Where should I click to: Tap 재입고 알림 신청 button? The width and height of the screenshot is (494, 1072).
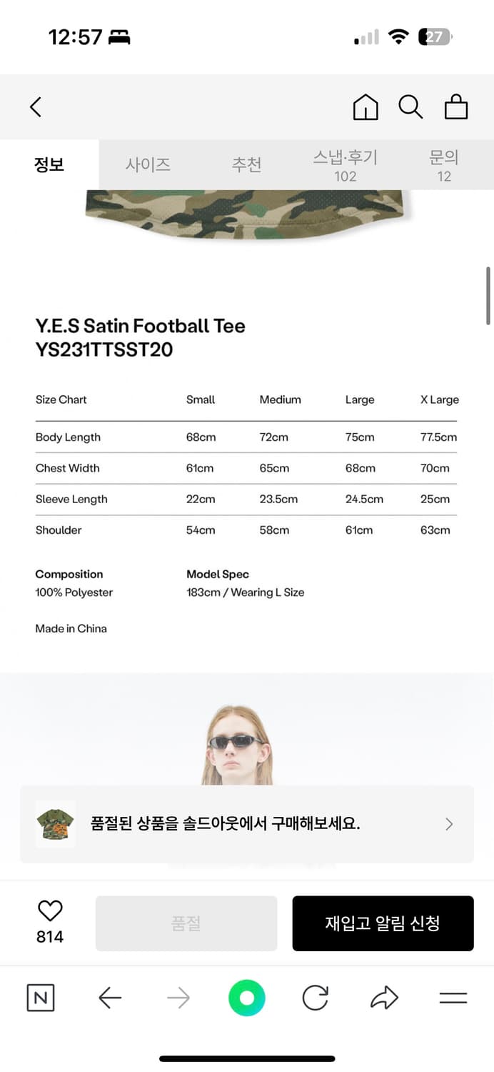tap(383, 923)
